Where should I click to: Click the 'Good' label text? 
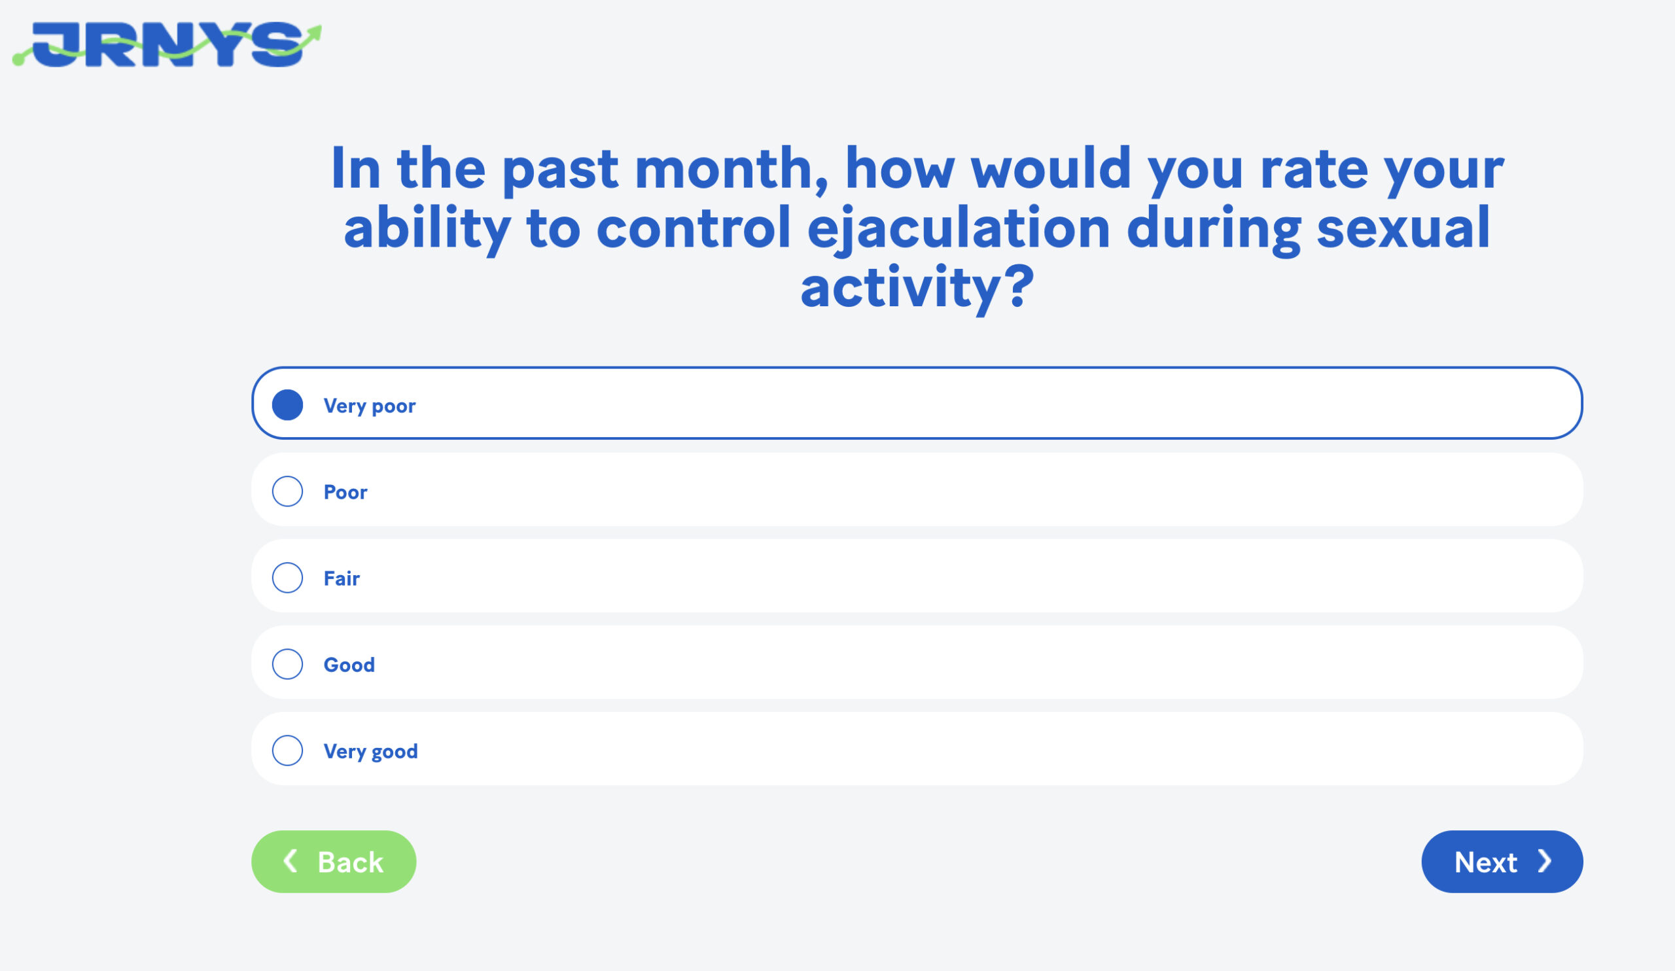[x=349, y=665]
